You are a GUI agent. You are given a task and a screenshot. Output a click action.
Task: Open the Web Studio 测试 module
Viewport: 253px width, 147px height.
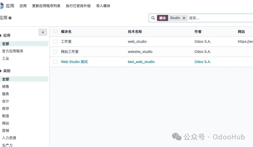[74, 62]
